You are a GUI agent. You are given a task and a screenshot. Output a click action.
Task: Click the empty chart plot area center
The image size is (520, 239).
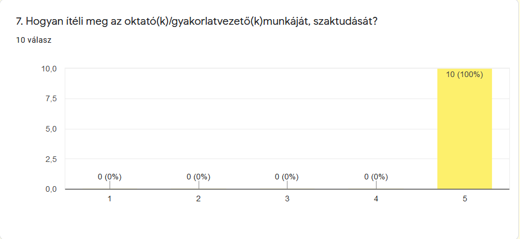click(287, 129)
